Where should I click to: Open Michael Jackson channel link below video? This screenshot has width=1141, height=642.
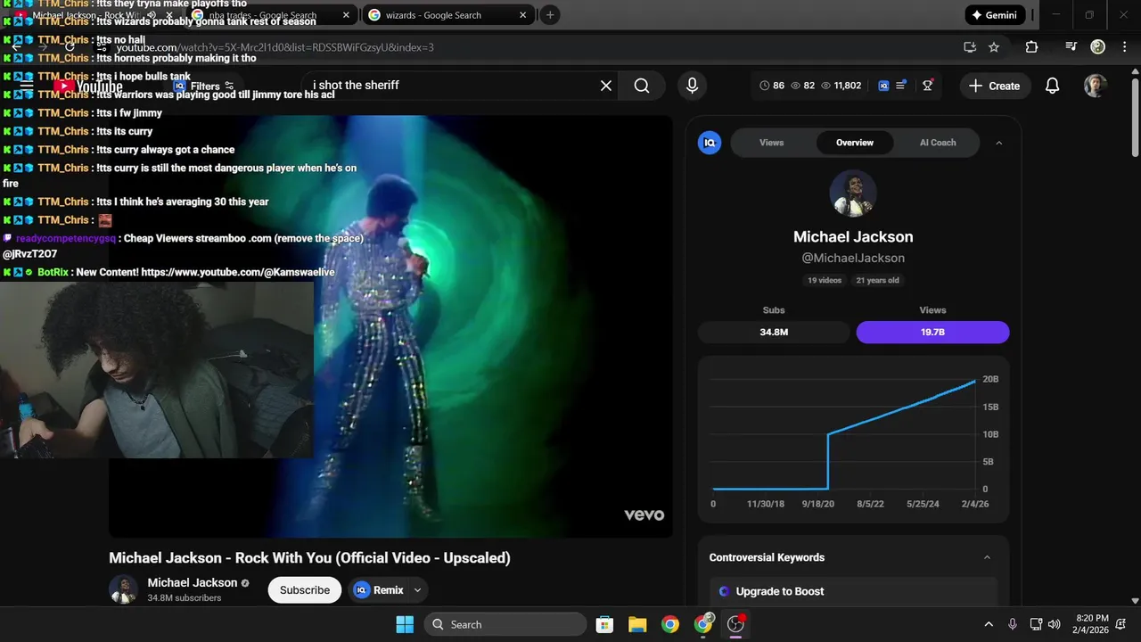193,582
